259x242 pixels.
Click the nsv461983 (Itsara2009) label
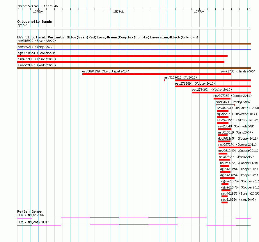(x=37, y=59)
